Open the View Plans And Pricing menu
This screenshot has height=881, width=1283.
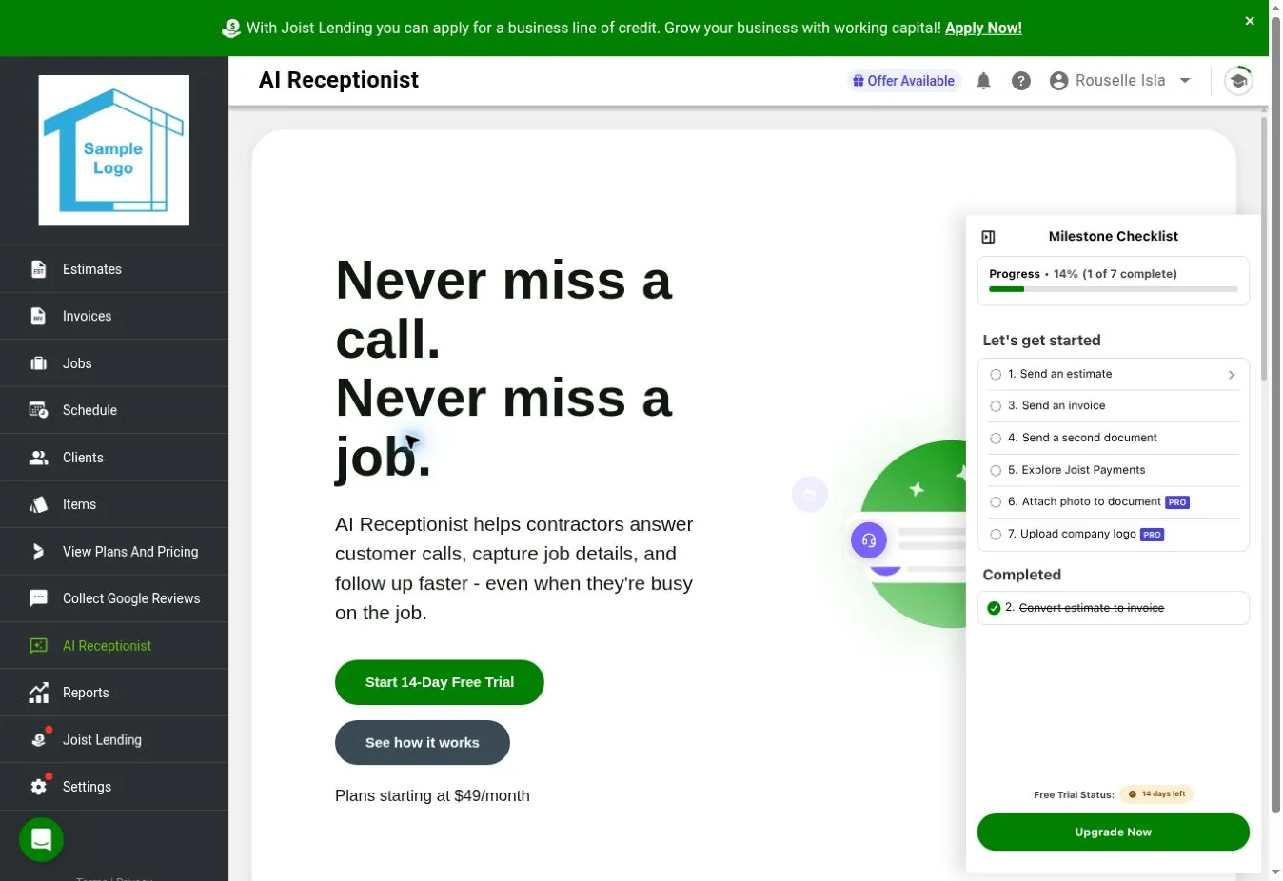pyautogui.click(x=114, y=552)
